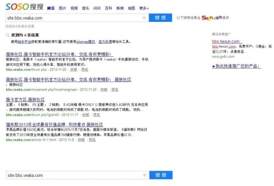The height and width of the screenshot is (186, 274).
Task: Go to the 音乐 tab
Action: tap(85, 8)
